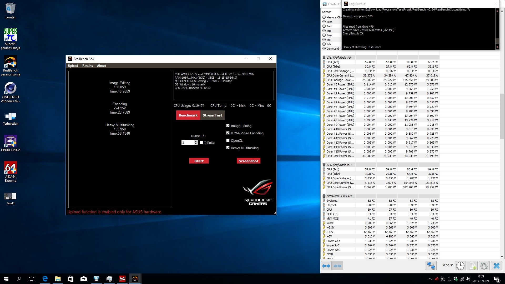Open RealBench Upload menu

pos(73,66)
